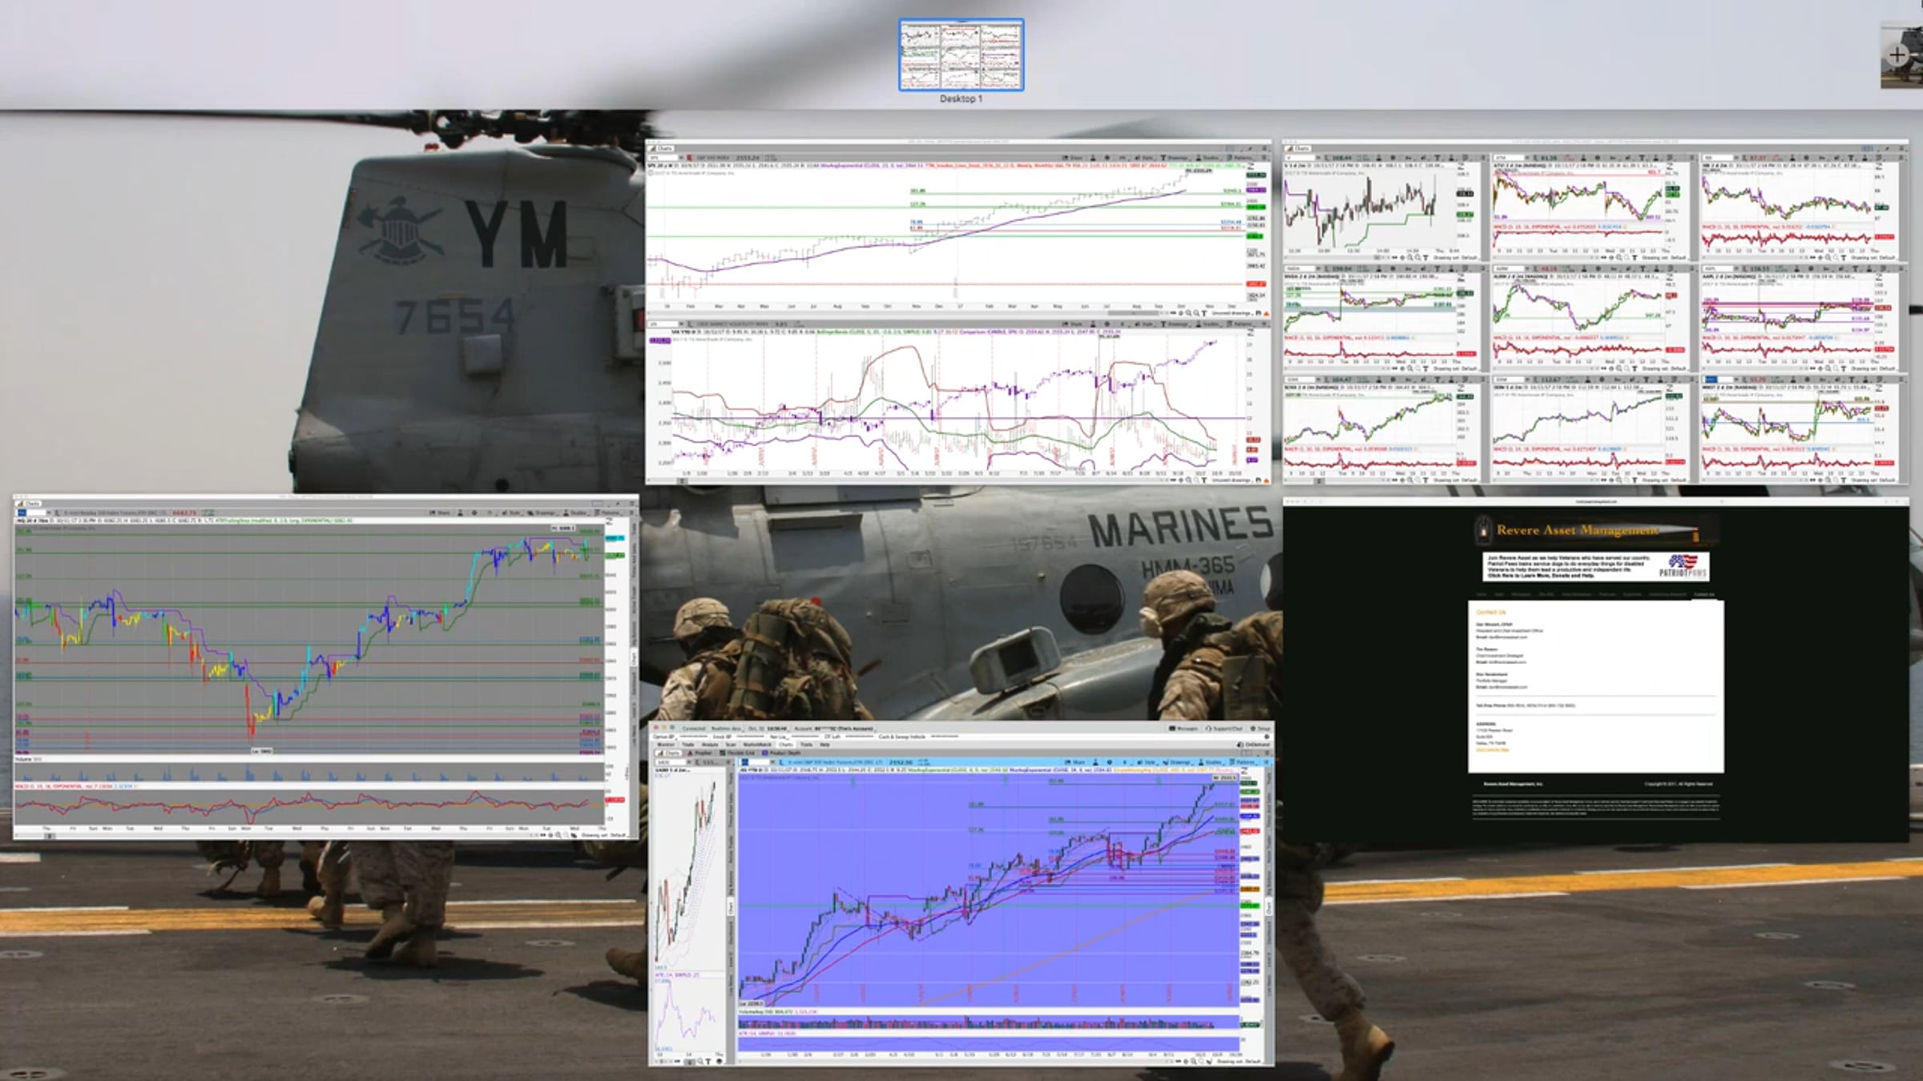The height and width of the screenshot is (1081, 1923).
Task: Open the Contact Us nav item
Action: [x=1703, y=594]
